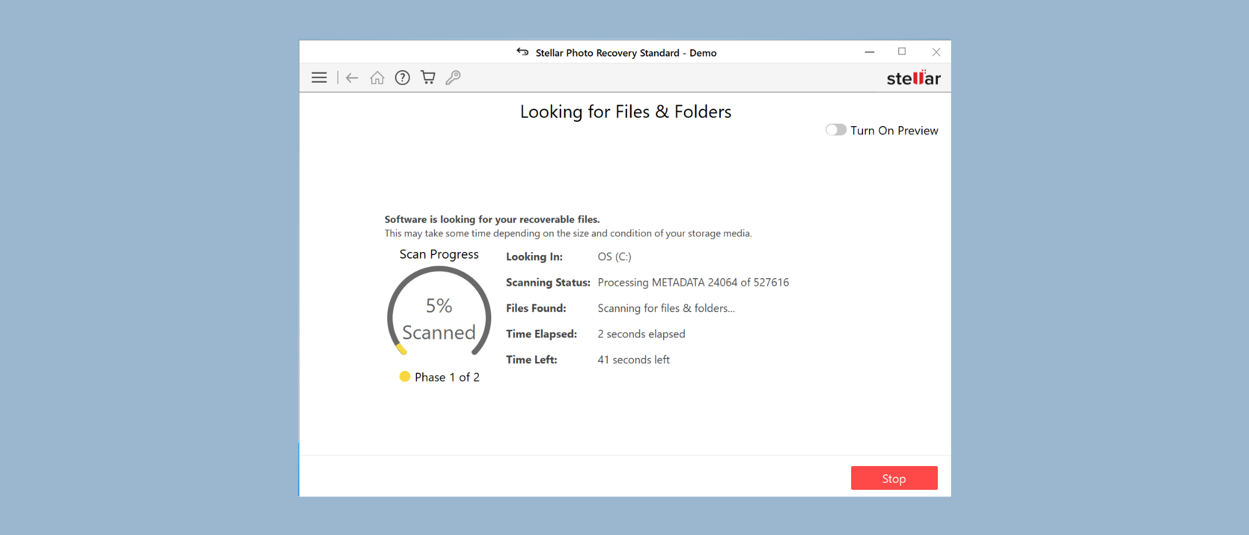Click the Stellar logo
The image size is (1249, 535).
[914, 78]
